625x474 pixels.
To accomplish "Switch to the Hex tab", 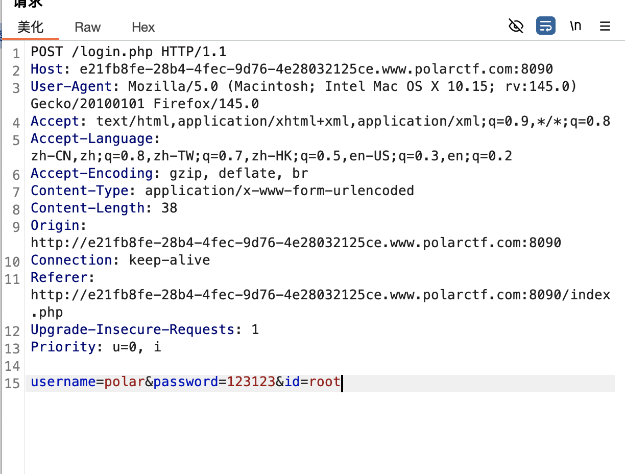I will [x=143, y=27].
